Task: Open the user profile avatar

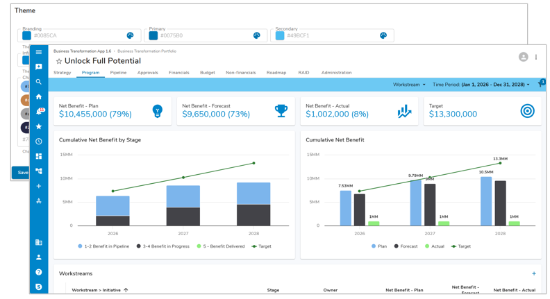Action: pyautogui.click(x=523, y=58)
